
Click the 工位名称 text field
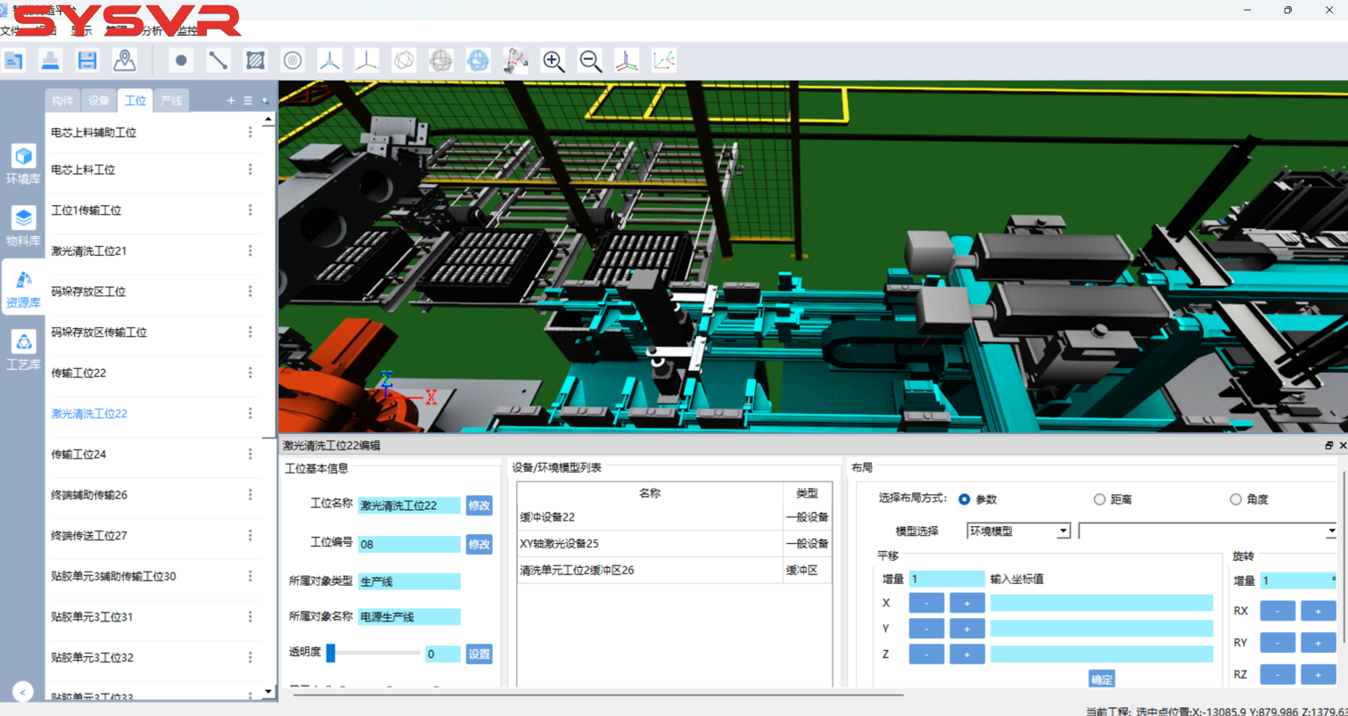coord(409,506)
